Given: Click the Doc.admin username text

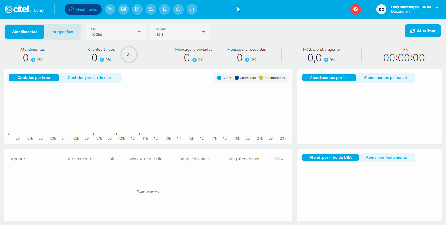Looking at the screenshot, I should click(x=400, y=11).
